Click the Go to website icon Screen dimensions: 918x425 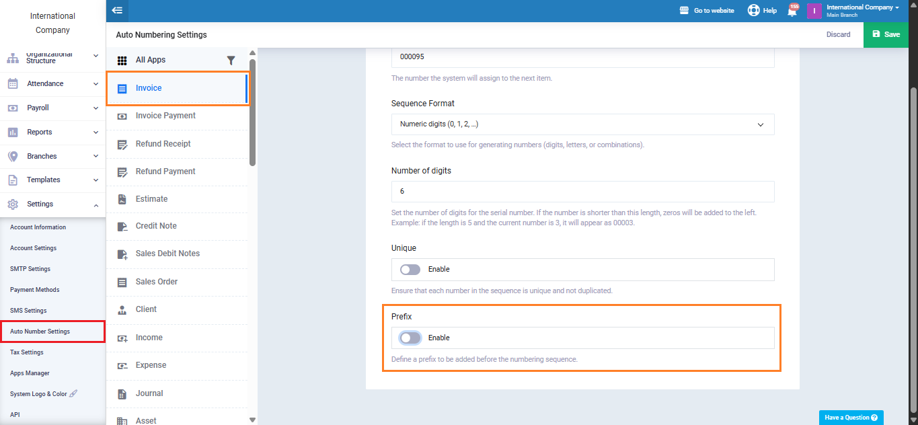point(685,11)
